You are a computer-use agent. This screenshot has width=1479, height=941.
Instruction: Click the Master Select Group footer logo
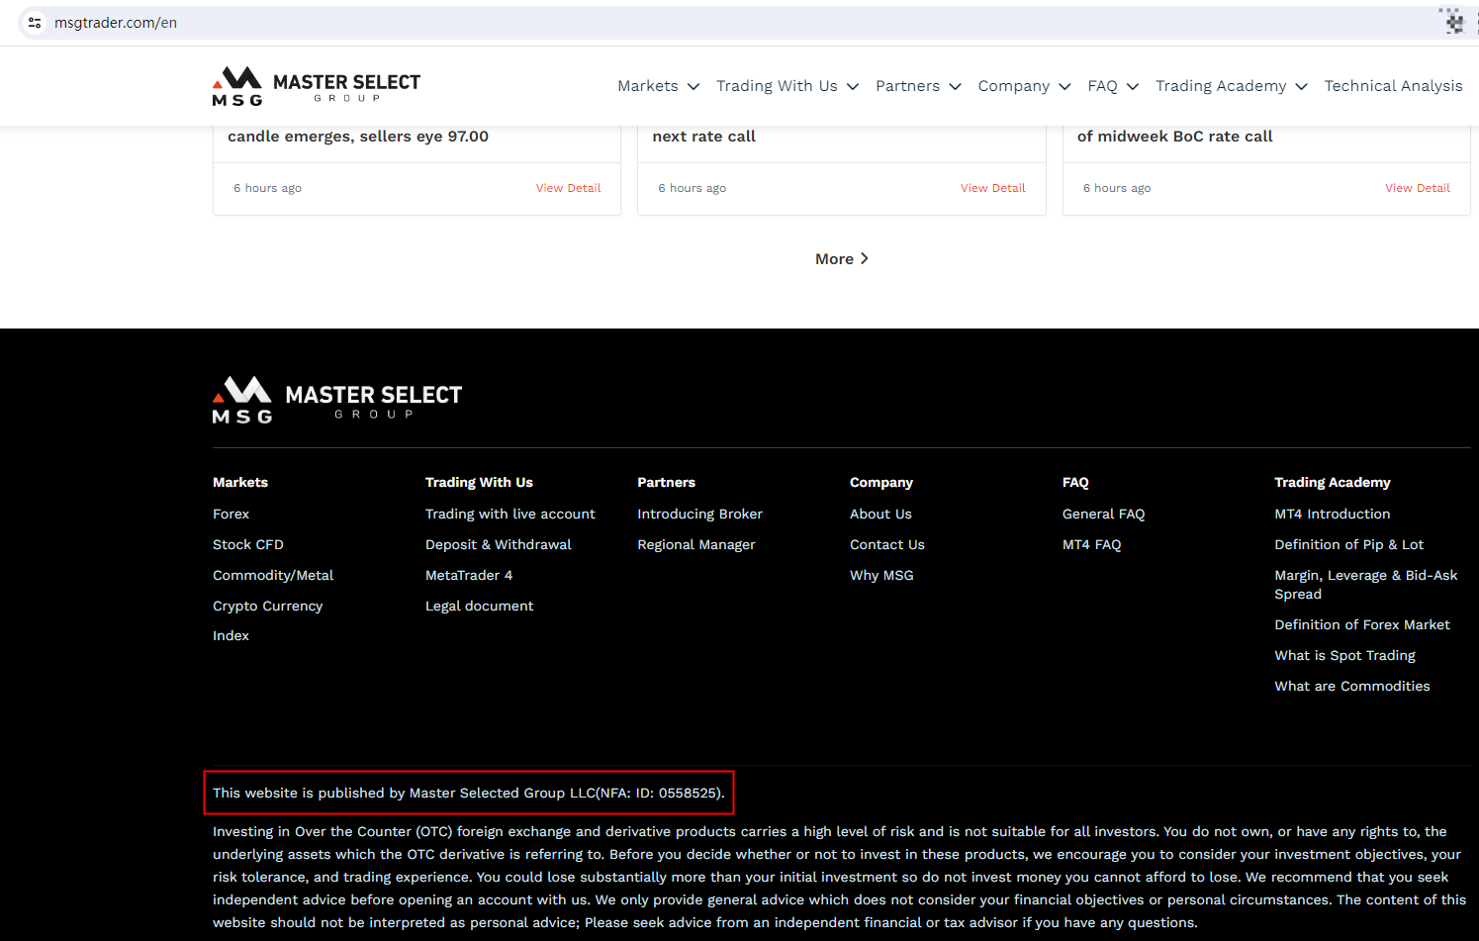click(337, 400)
